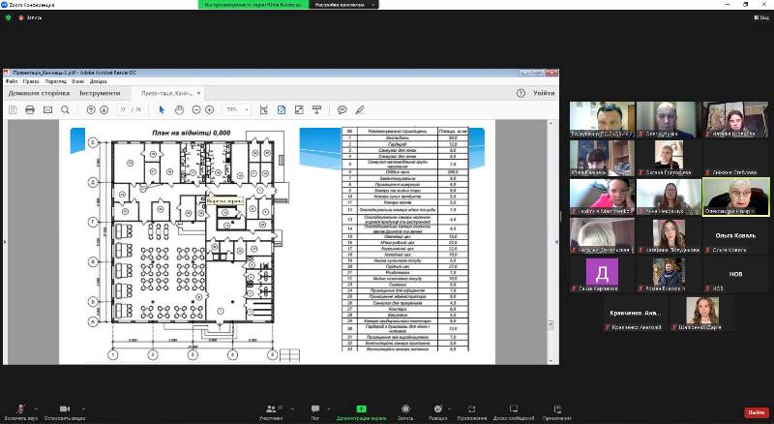Open the search magnifier in Acrobat toolbar
The height and width of the screenshot is (424, 774).
click(x=65, y=110)
